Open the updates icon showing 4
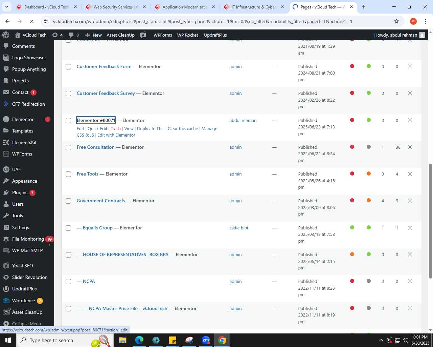This screenshot has height=347, width=433. click(57, 35)
